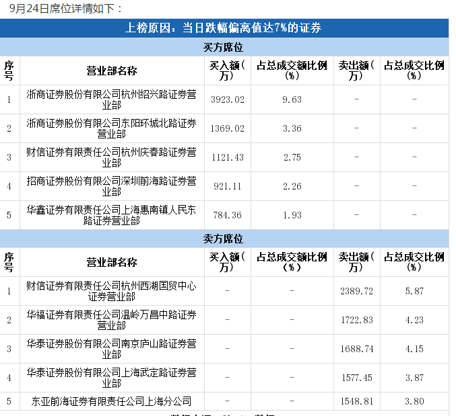Click the sell ratio cell 4.15
Image resolution: width=456 pixels, height=416 pixels.
tap(414, 349)
